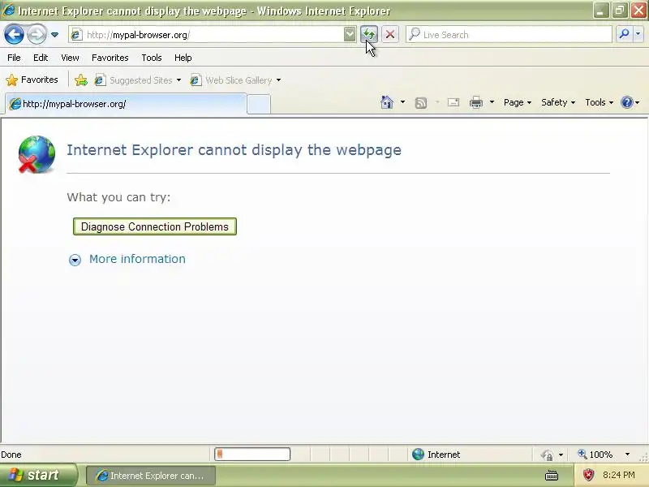This screenshot has height=487, width=649.
Task: Open the Tools menu in menu bar
Action: click(x=152, y=58)
